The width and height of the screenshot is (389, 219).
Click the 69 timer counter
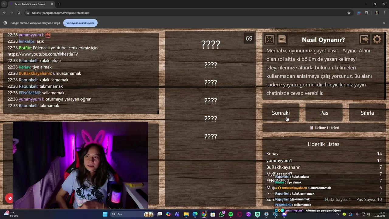249,39
